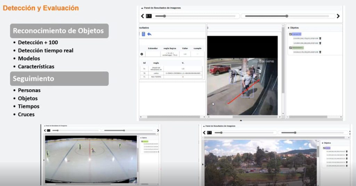
Task: Collapse the landscape Panel de Resultados de Imagenes
Action: [203, 126]
